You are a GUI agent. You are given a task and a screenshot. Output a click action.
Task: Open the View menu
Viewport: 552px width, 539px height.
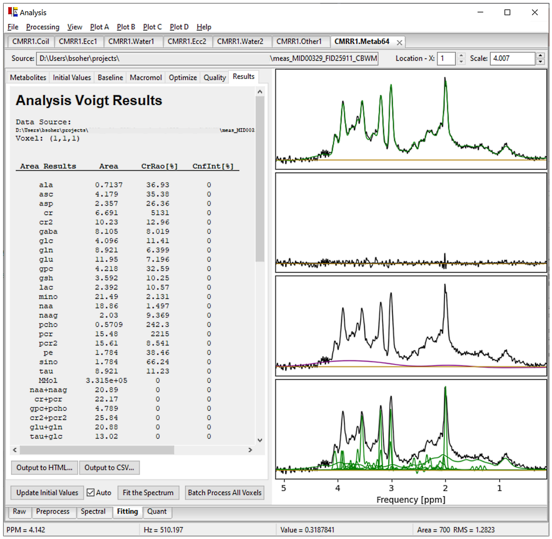pyautogui.click(x=74, y=27)
